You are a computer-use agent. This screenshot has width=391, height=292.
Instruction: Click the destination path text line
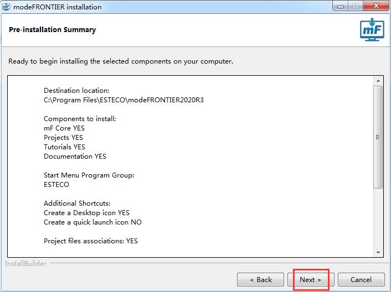(120, 100)
